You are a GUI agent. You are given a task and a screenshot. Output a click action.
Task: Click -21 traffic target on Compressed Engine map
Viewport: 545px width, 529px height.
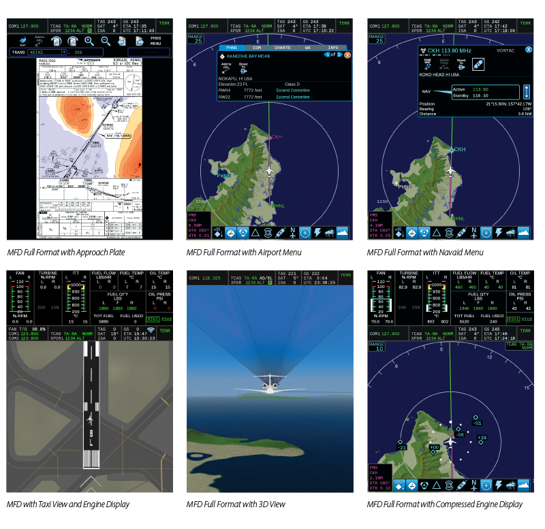point(401,445)
